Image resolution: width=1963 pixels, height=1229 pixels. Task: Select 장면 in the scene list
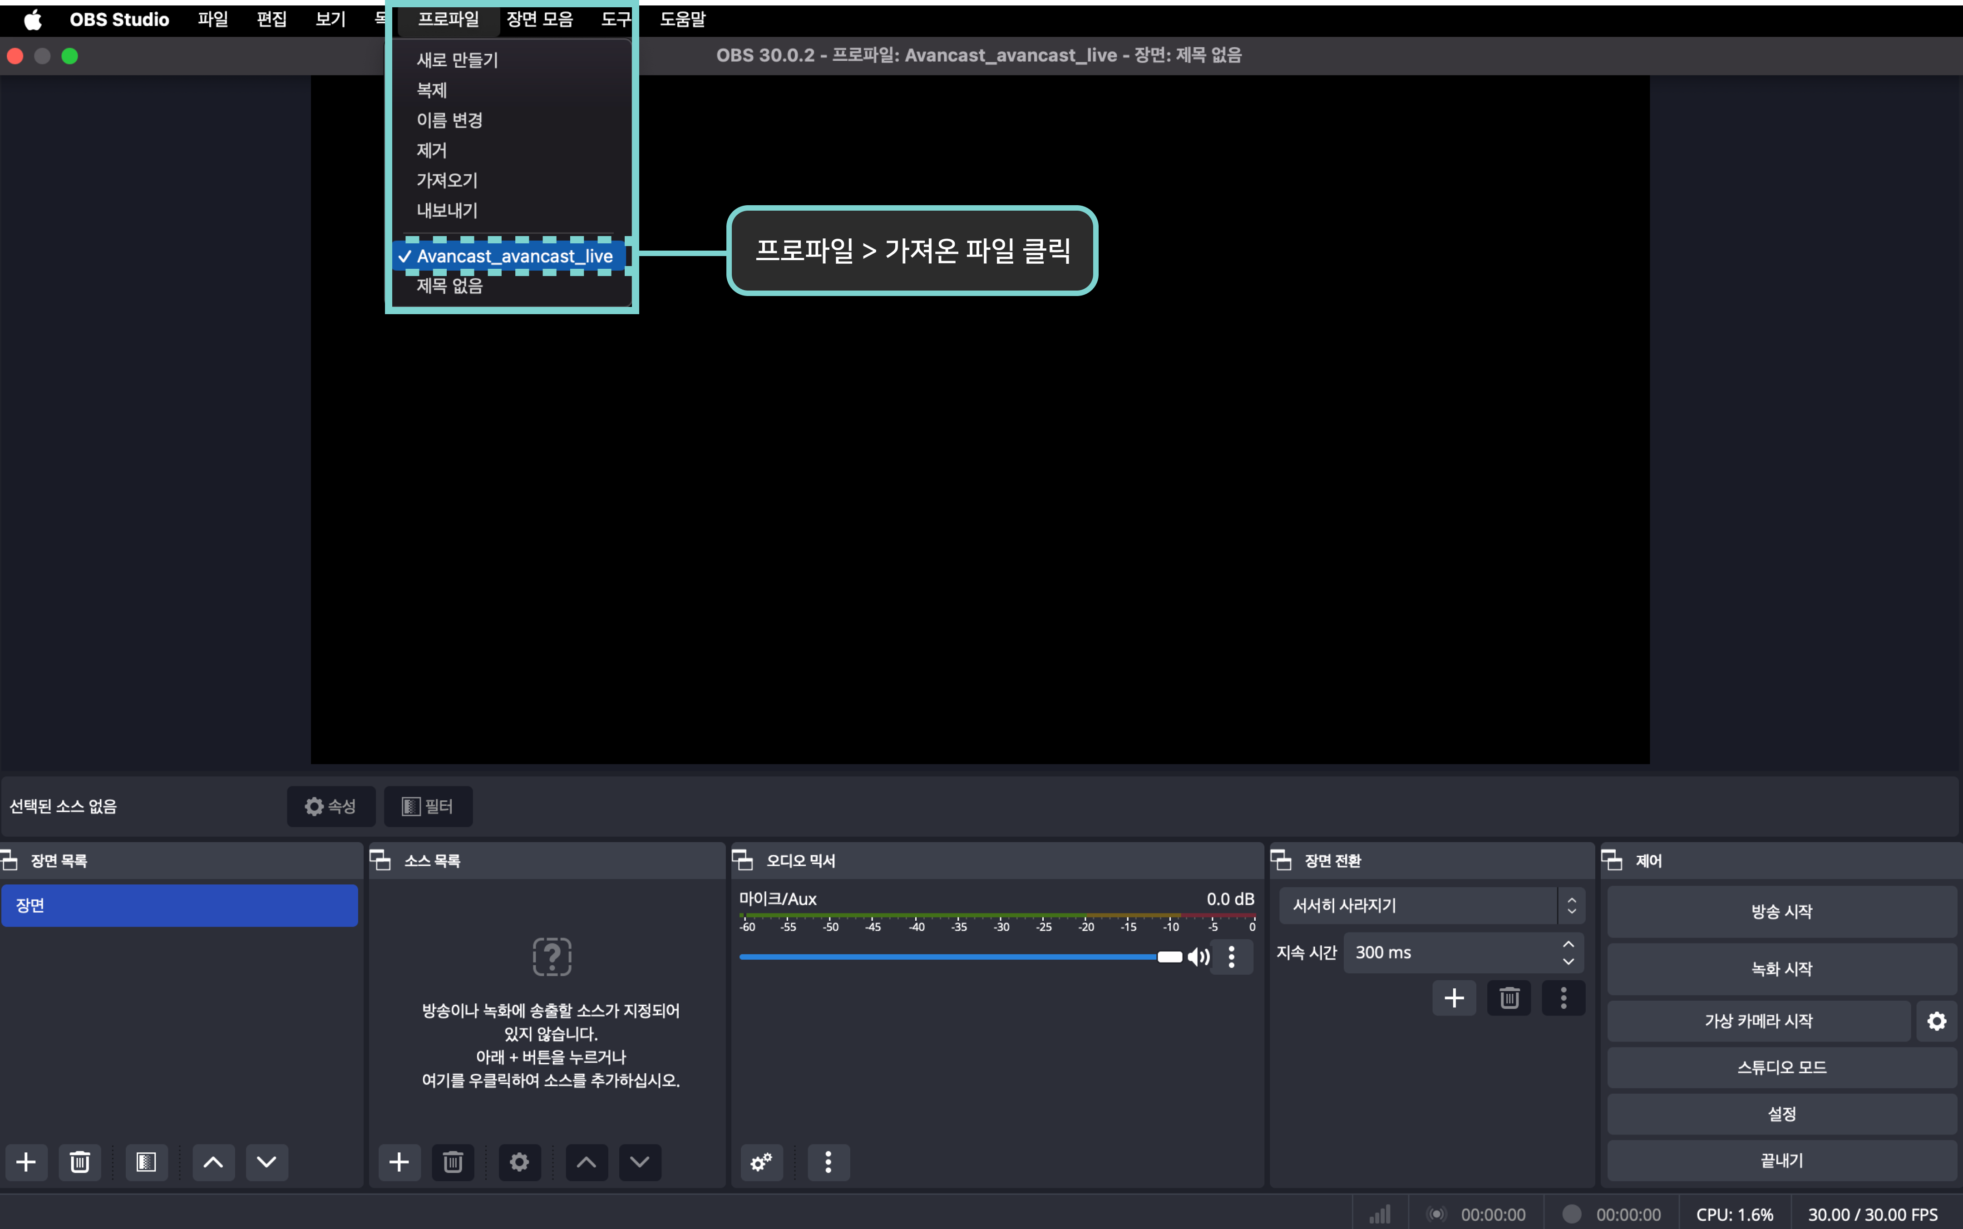tap(179, 905)
